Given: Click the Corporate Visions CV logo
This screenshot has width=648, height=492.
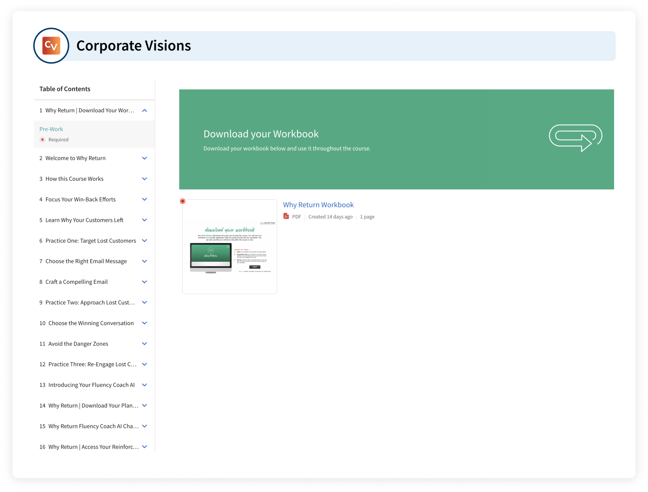Looking at the screenshot, I should point(51,46).
